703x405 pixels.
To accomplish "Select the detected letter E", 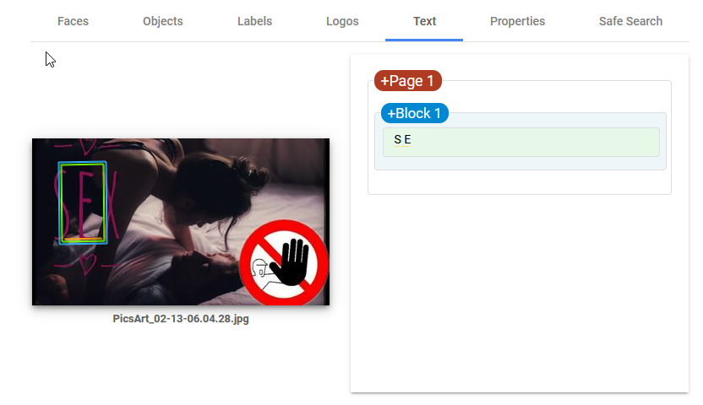I will click(x=407, y=139).
